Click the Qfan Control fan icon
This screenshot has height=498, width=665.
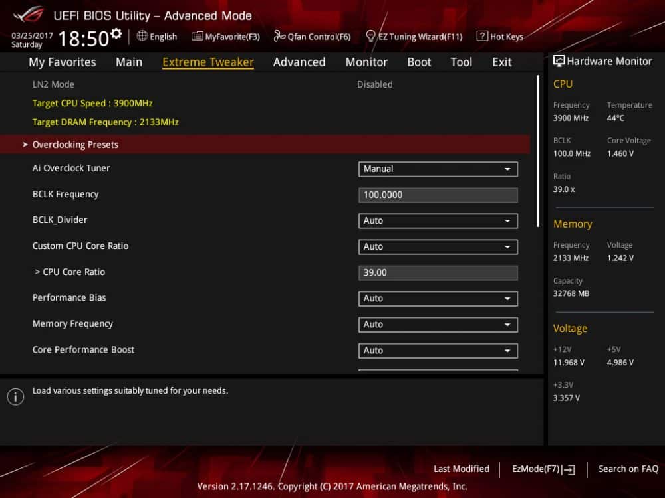tap(279, 36)
